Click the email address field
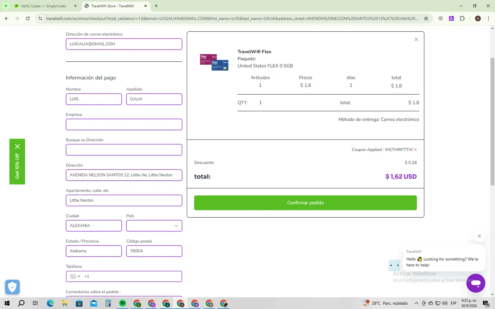This screenshot has height=309, width=495. (124, 44)
